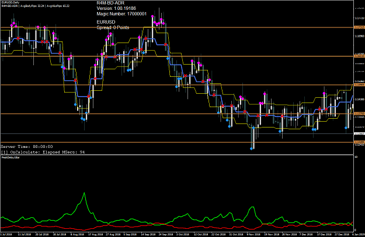
Task: Select the blue dot under the lowest November candle
Action: (251, 148)
